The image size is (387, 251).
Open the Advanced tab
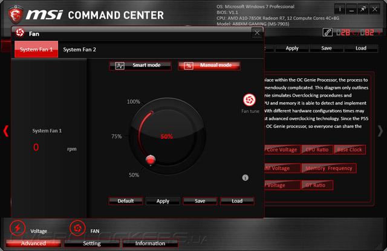point(33,243)
